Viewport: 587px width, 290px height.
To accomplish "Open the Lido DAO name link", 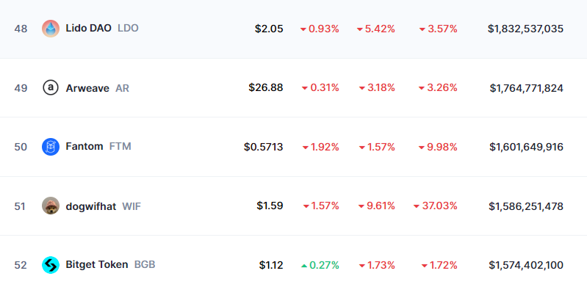I will click(x=88, y=28).
